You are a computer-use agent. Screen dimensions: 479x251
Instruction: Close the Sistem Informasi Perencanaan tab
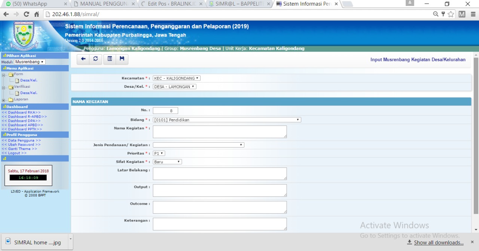[336, 4]
